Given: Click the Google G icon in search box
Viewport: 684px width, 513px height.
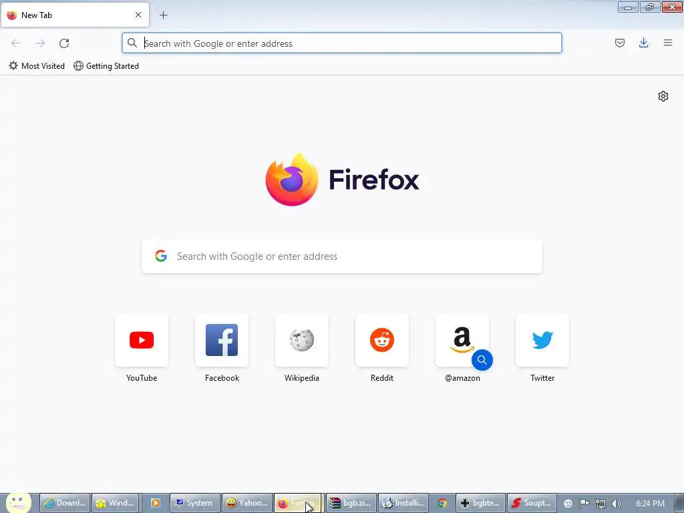Looking at the screenshot, I should 161,256.
